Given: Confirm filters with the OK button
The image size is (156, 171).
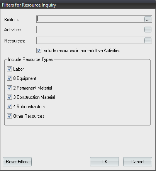Looking at the screenshot, I should (104, 162).
